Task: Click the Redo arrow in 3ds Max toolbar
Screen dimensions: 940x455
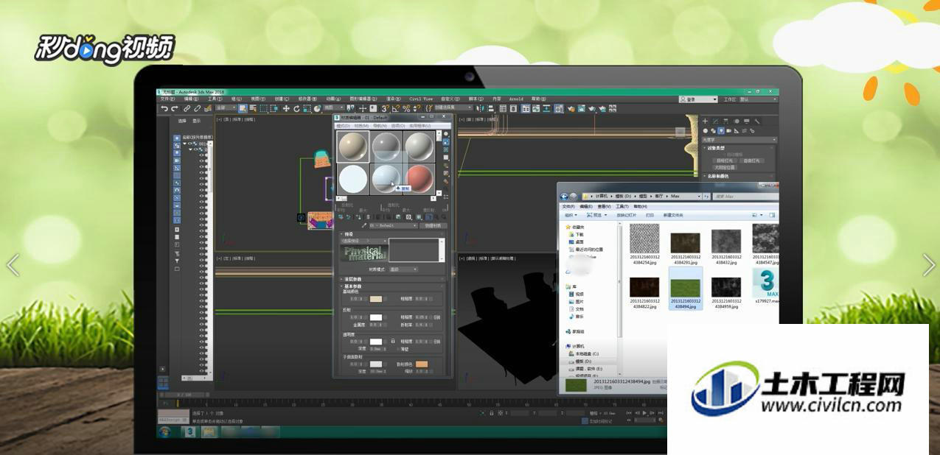Action: [175, 109]
